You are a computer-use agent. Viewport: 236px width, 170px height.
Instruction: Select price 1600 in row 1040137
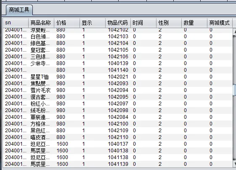[67, 144]
